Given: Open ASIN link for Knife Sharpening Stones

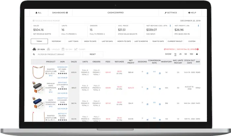Looking at the screenshot, I should 62,98.
